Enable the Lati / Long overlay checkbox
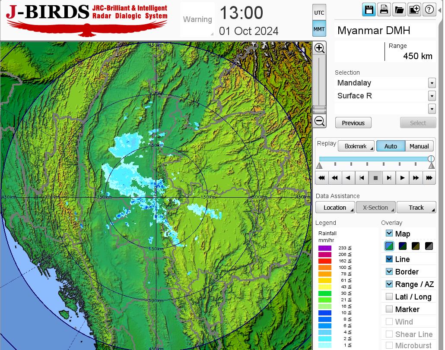The width and height of the screenshot is (445, 350). click(389, 296)
